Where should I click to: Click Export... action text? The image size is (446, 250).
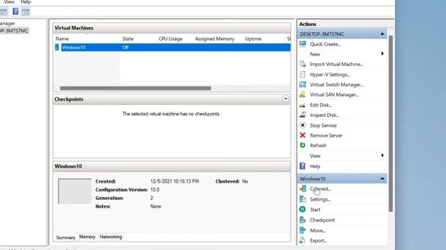pyautogui.click(x=318, y=241)
